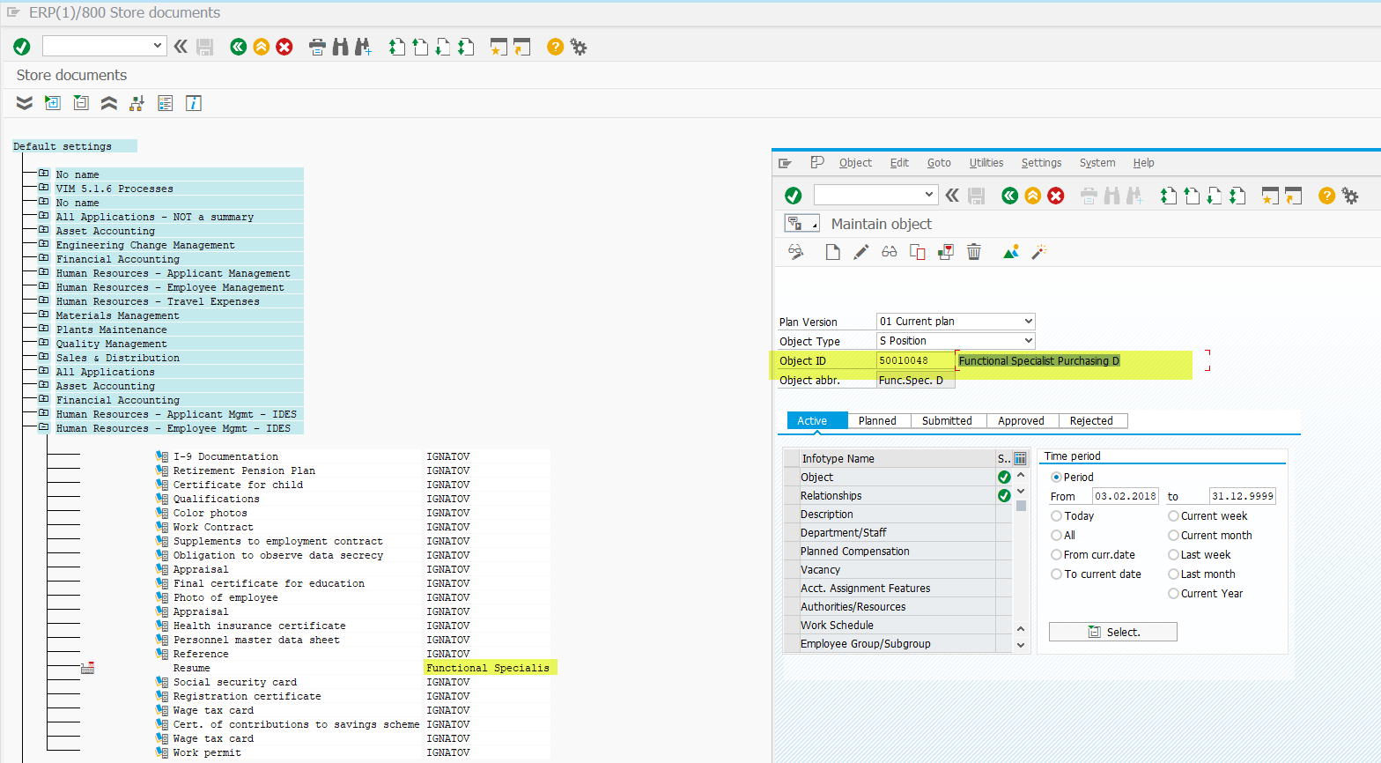Viewport: 1381px width, 763px height.
Task: Click the information icon under Store documents
Action: [194, 103]
